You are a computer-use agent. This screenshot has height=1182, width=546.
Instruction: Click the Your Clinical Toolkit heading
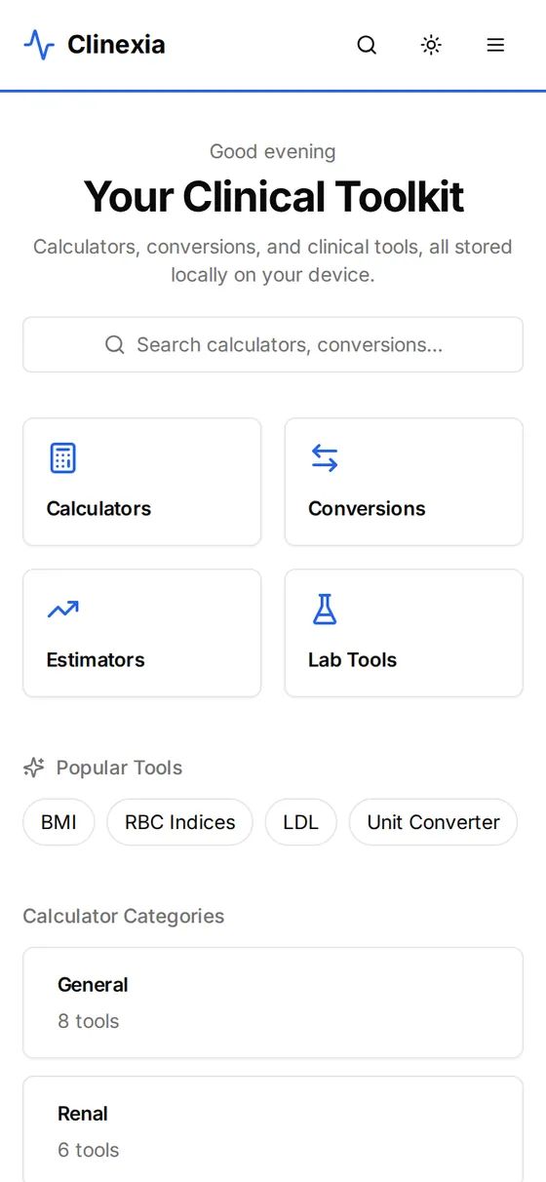coord(273,197)
